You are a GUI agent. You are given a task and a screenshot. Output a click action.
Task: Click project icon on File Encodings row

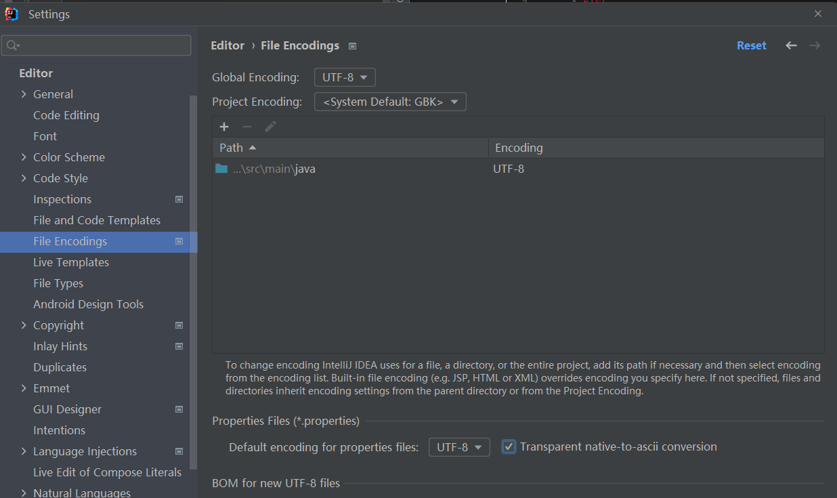click(179, 241)
